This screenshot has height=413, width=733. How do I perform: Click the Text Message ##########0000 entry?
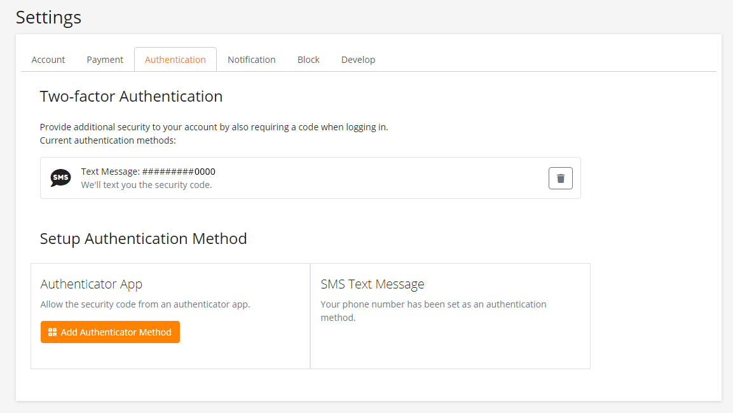coord(310,178)
